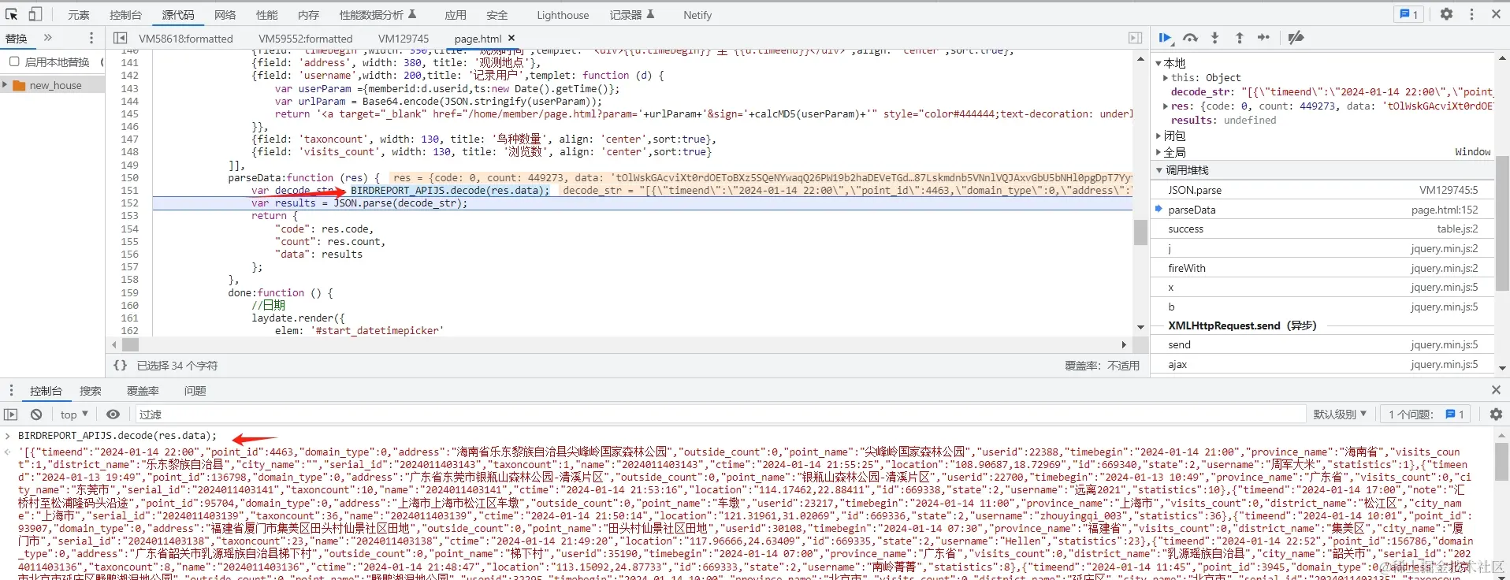The image size is (1510, 580).
Task: Switch to the 网络 panel tab
Action: point(225,15)
